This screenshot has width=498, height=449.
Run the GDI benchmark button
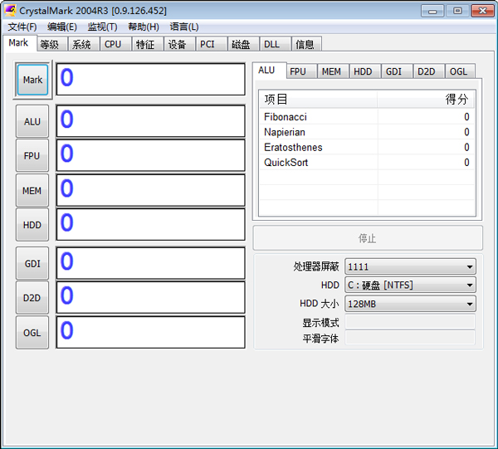[32, 264]
